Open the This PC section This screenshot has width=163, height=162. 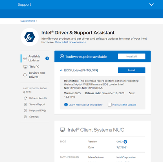35,67
